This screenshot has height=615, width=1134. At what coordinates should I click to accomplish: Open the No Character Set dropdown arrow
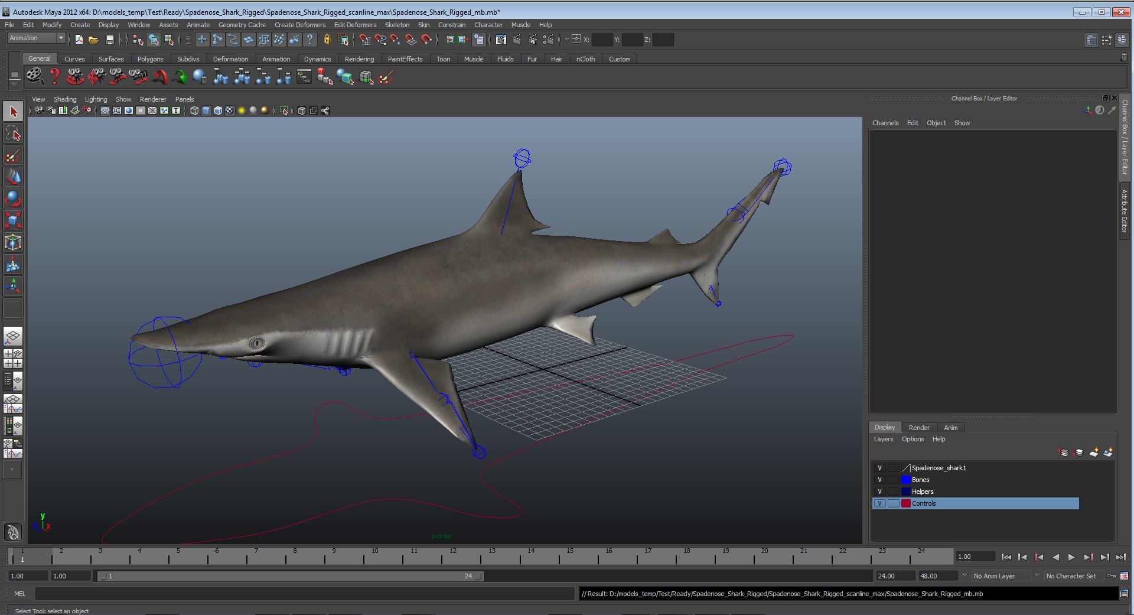point(1037,576)
